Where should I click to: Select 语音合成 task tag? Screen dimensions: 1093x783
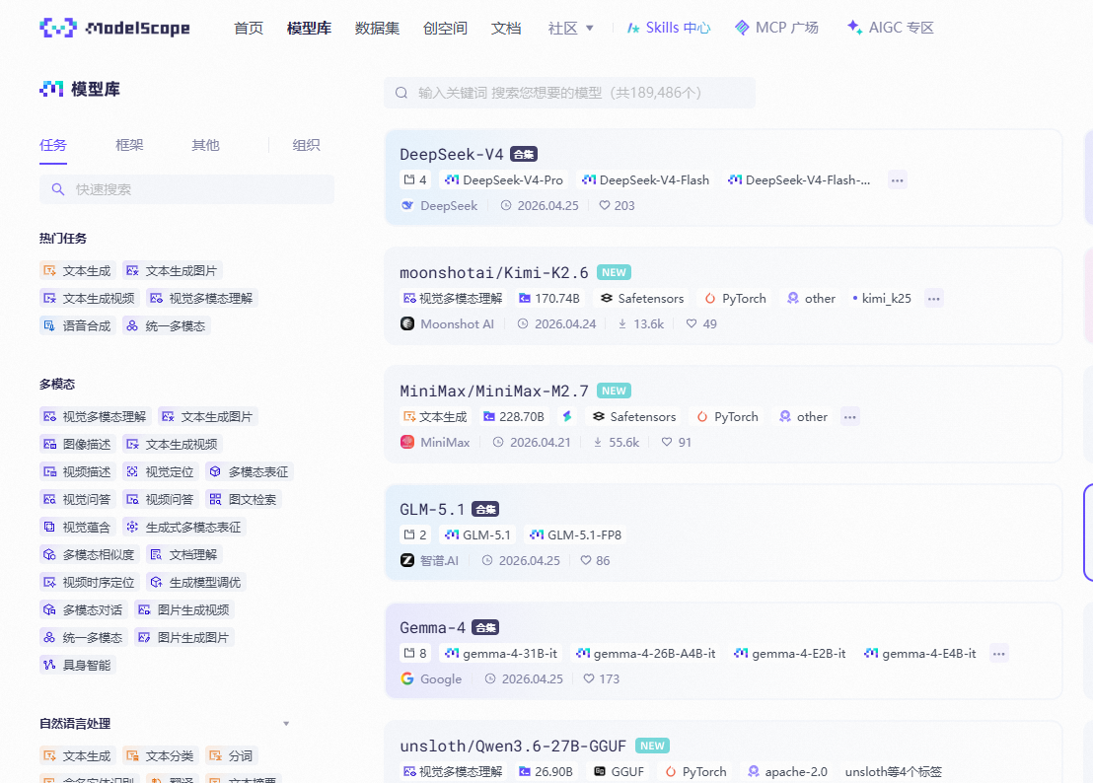tap(77, 325)
